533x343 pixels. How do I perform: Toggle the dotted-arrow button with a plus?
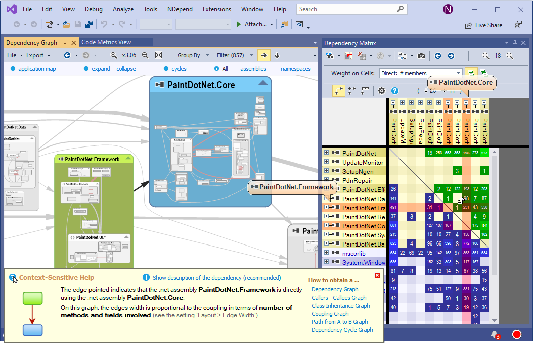coord(351,90)
